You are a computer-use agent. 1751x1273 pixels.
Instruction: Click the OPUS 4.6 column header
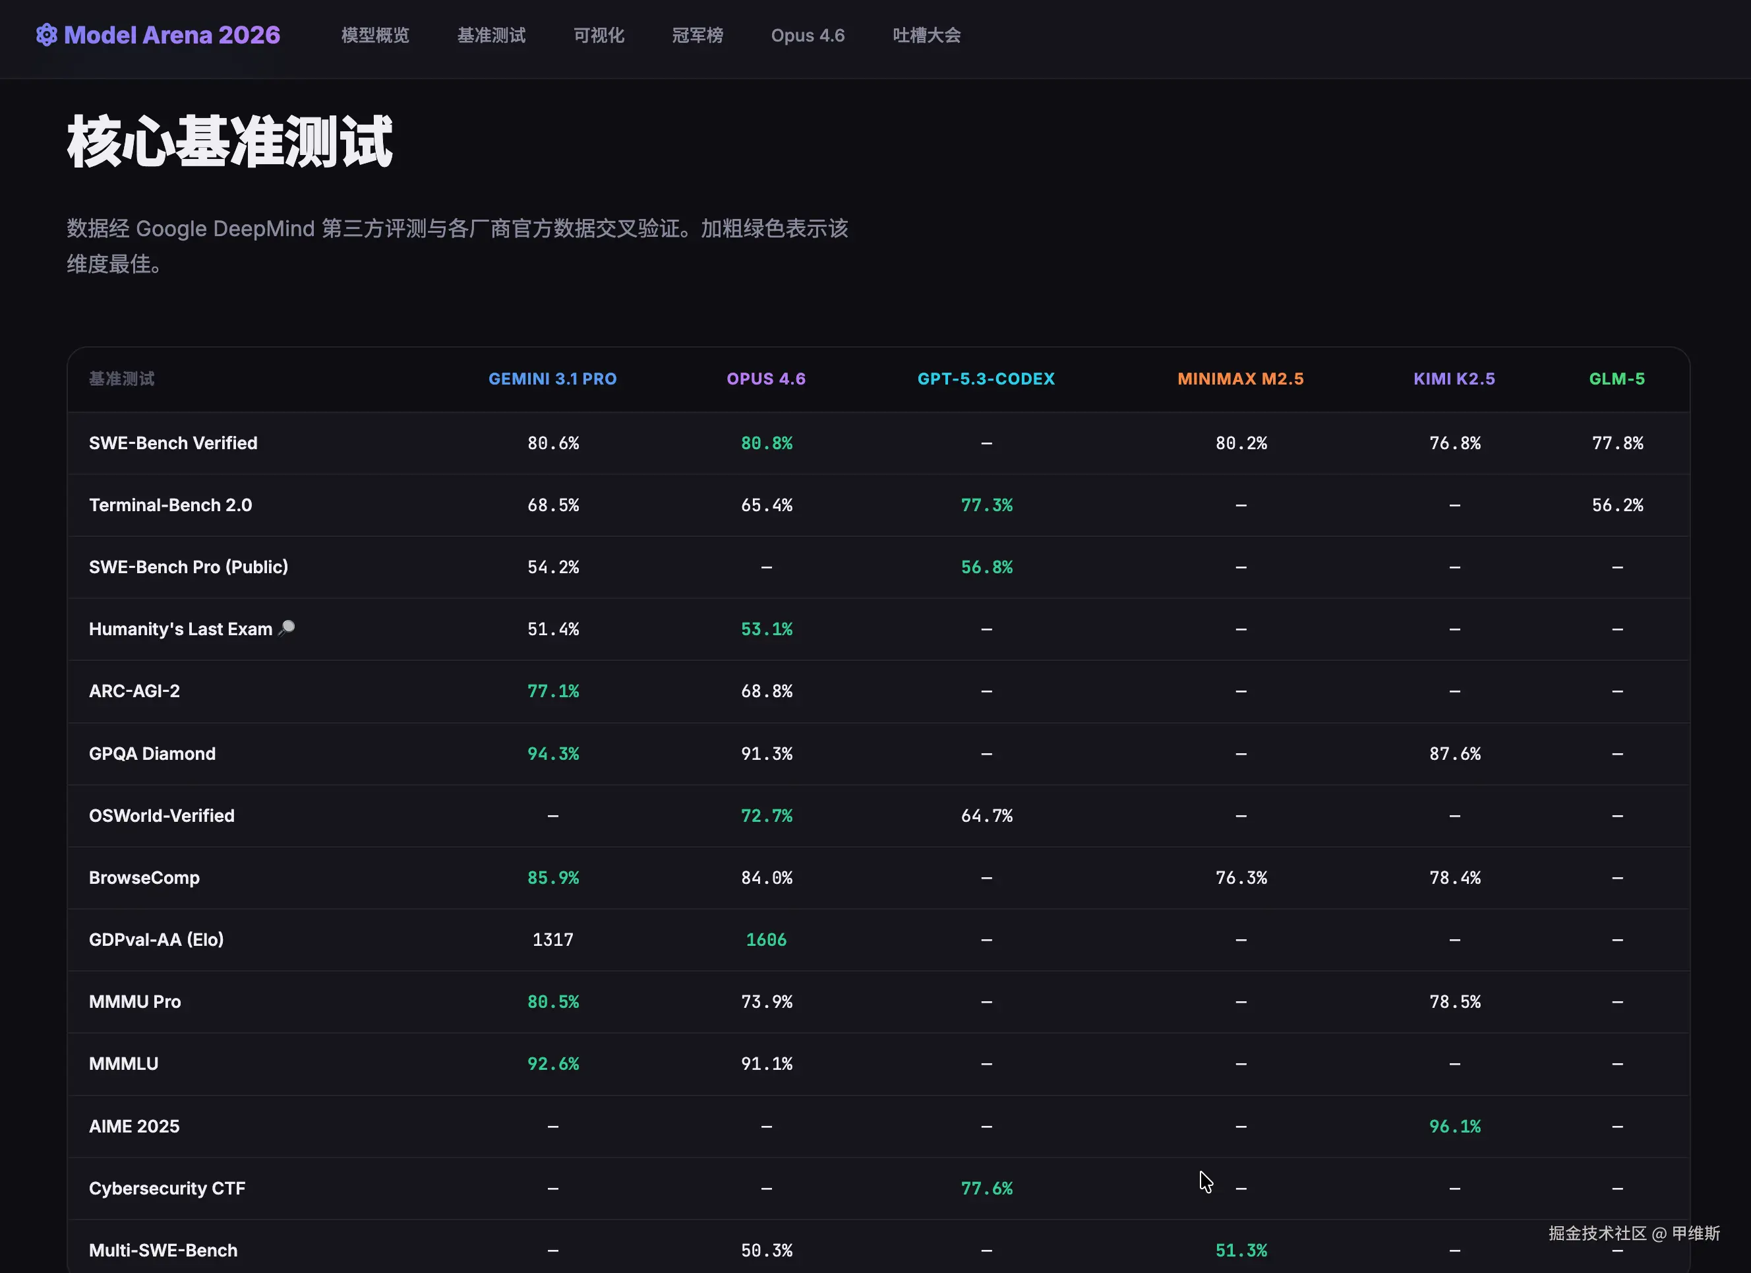766,379
